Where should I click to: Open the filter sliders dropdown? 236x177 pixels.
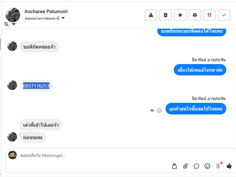pos(10,24)
